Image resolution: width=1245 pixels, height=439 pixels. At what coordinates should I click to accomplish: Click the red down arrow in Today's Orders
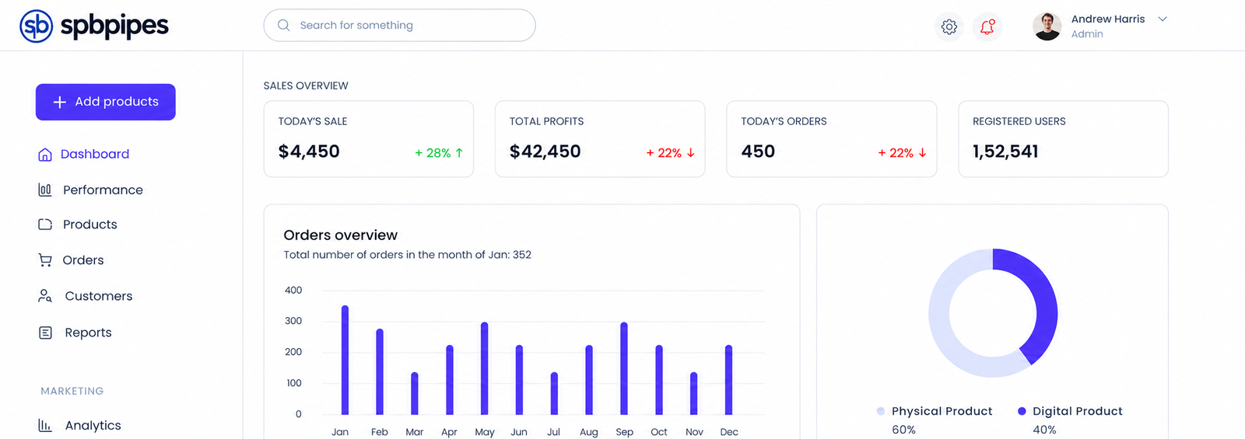922,153
